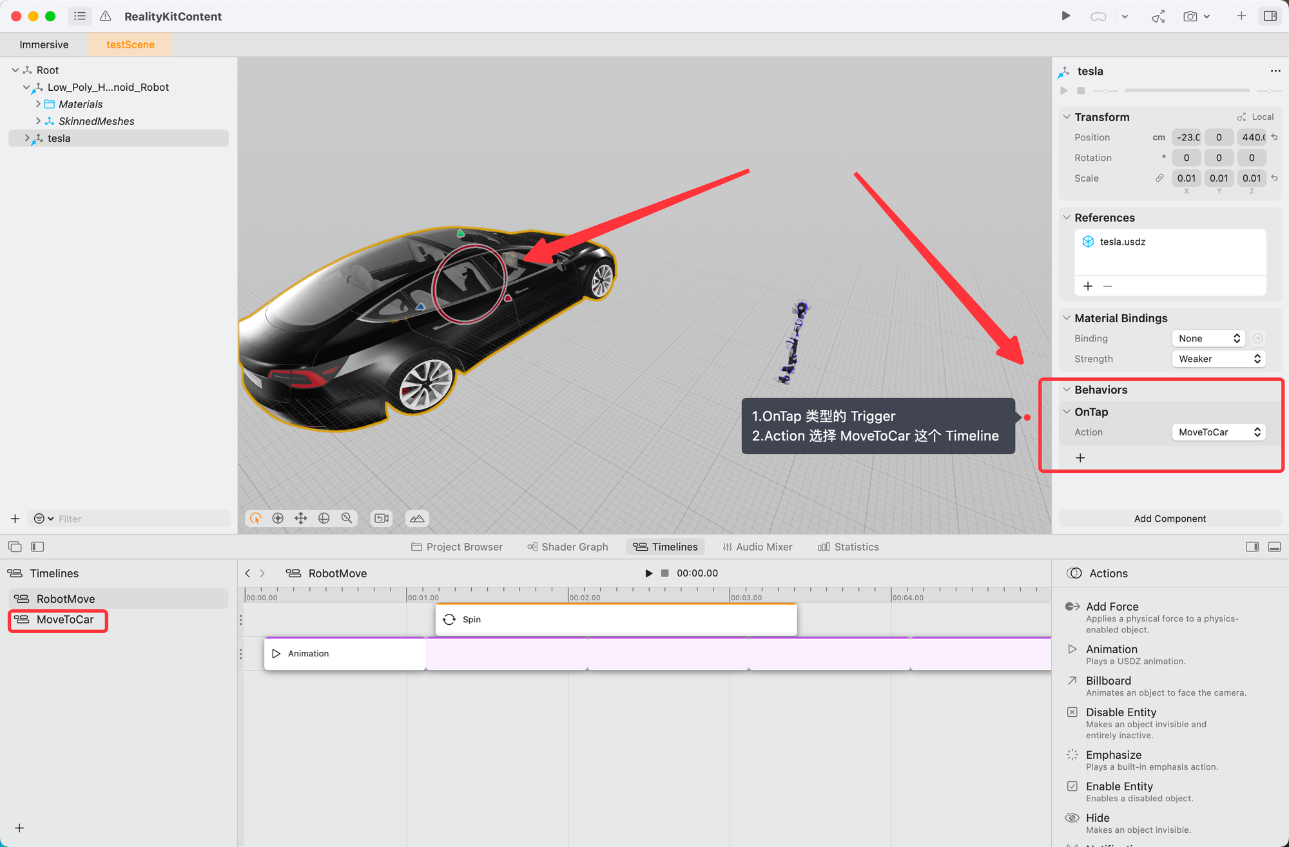Image resolution: width=1289 pixels, height=847 pixels.
Task: Open the Shader Graph tab
Action: tap(568, 547)
